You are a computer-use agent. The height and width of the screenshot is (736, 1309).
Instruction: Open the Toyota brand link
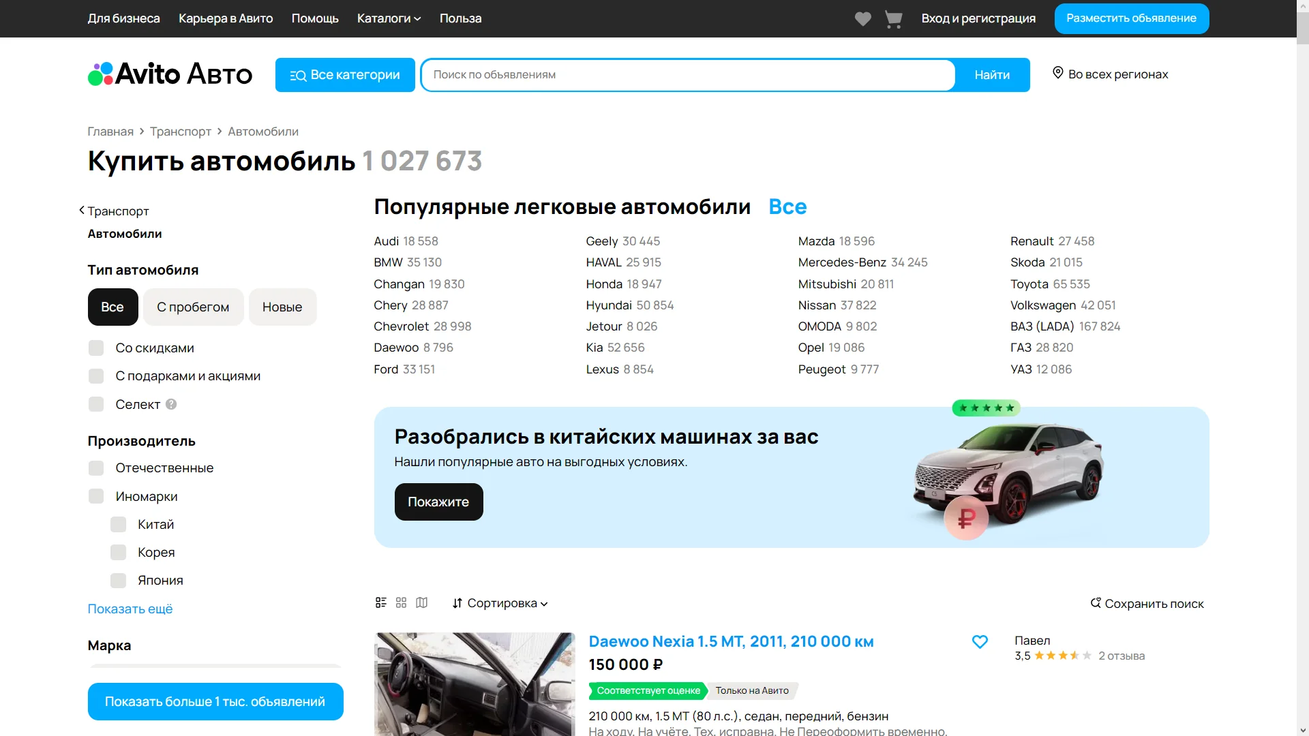tap(1029, 284)
